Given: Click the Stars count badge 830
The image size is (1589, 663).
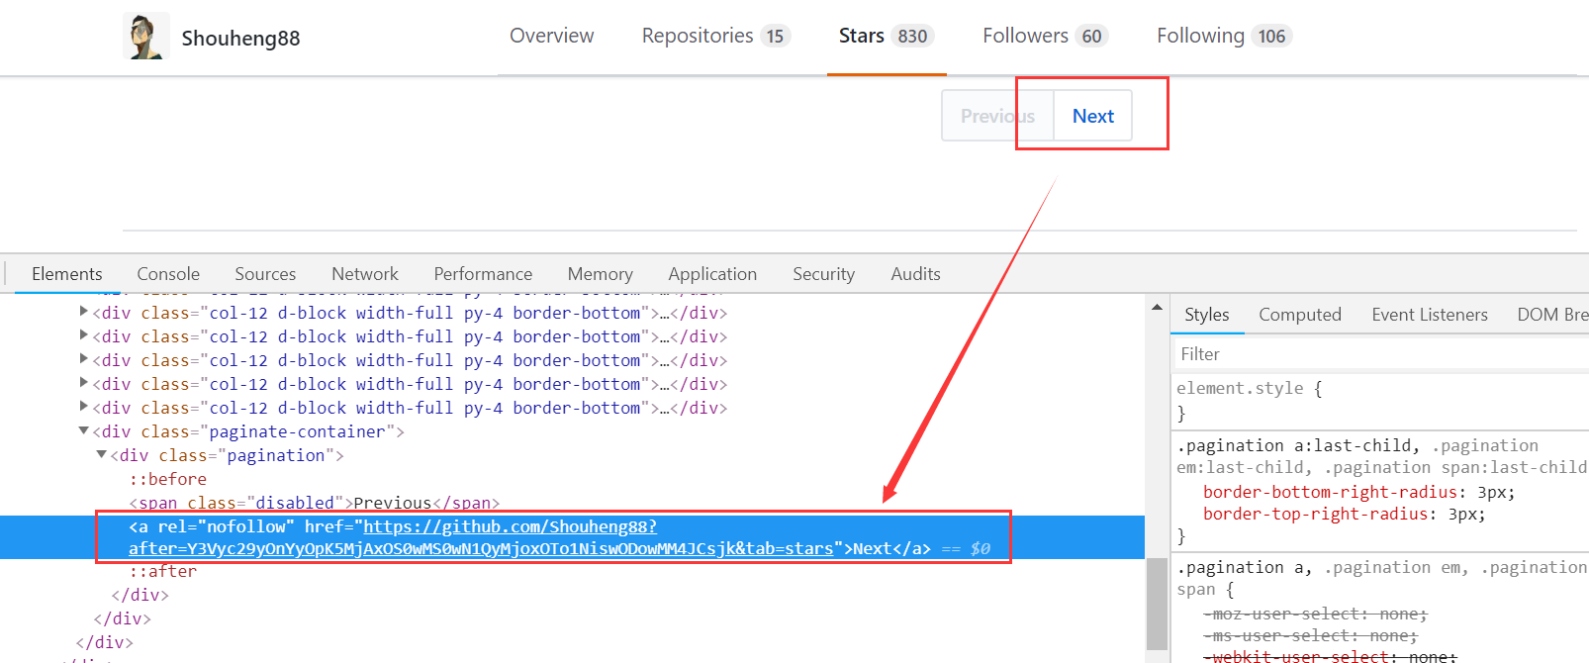Looking at the screenshot, I should click(912, 37).
